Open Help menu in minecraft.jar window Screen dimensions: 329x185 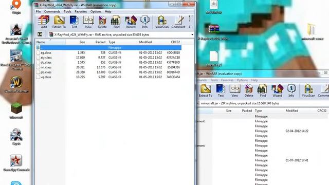point(254,80)
